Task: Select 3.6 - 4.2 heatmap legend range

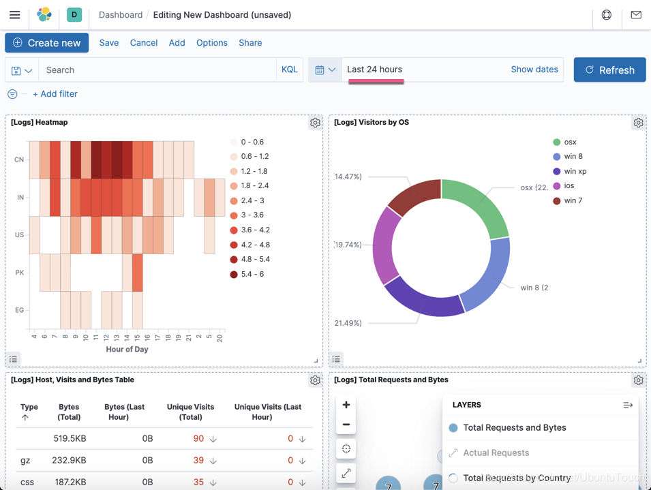Action: [x=249, y=230]
